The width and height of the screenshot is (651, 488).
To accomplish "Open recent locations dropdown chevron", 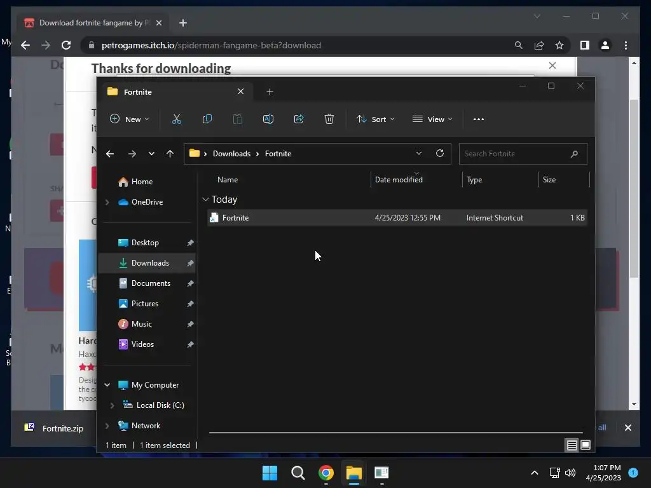I will click(151, 154).
